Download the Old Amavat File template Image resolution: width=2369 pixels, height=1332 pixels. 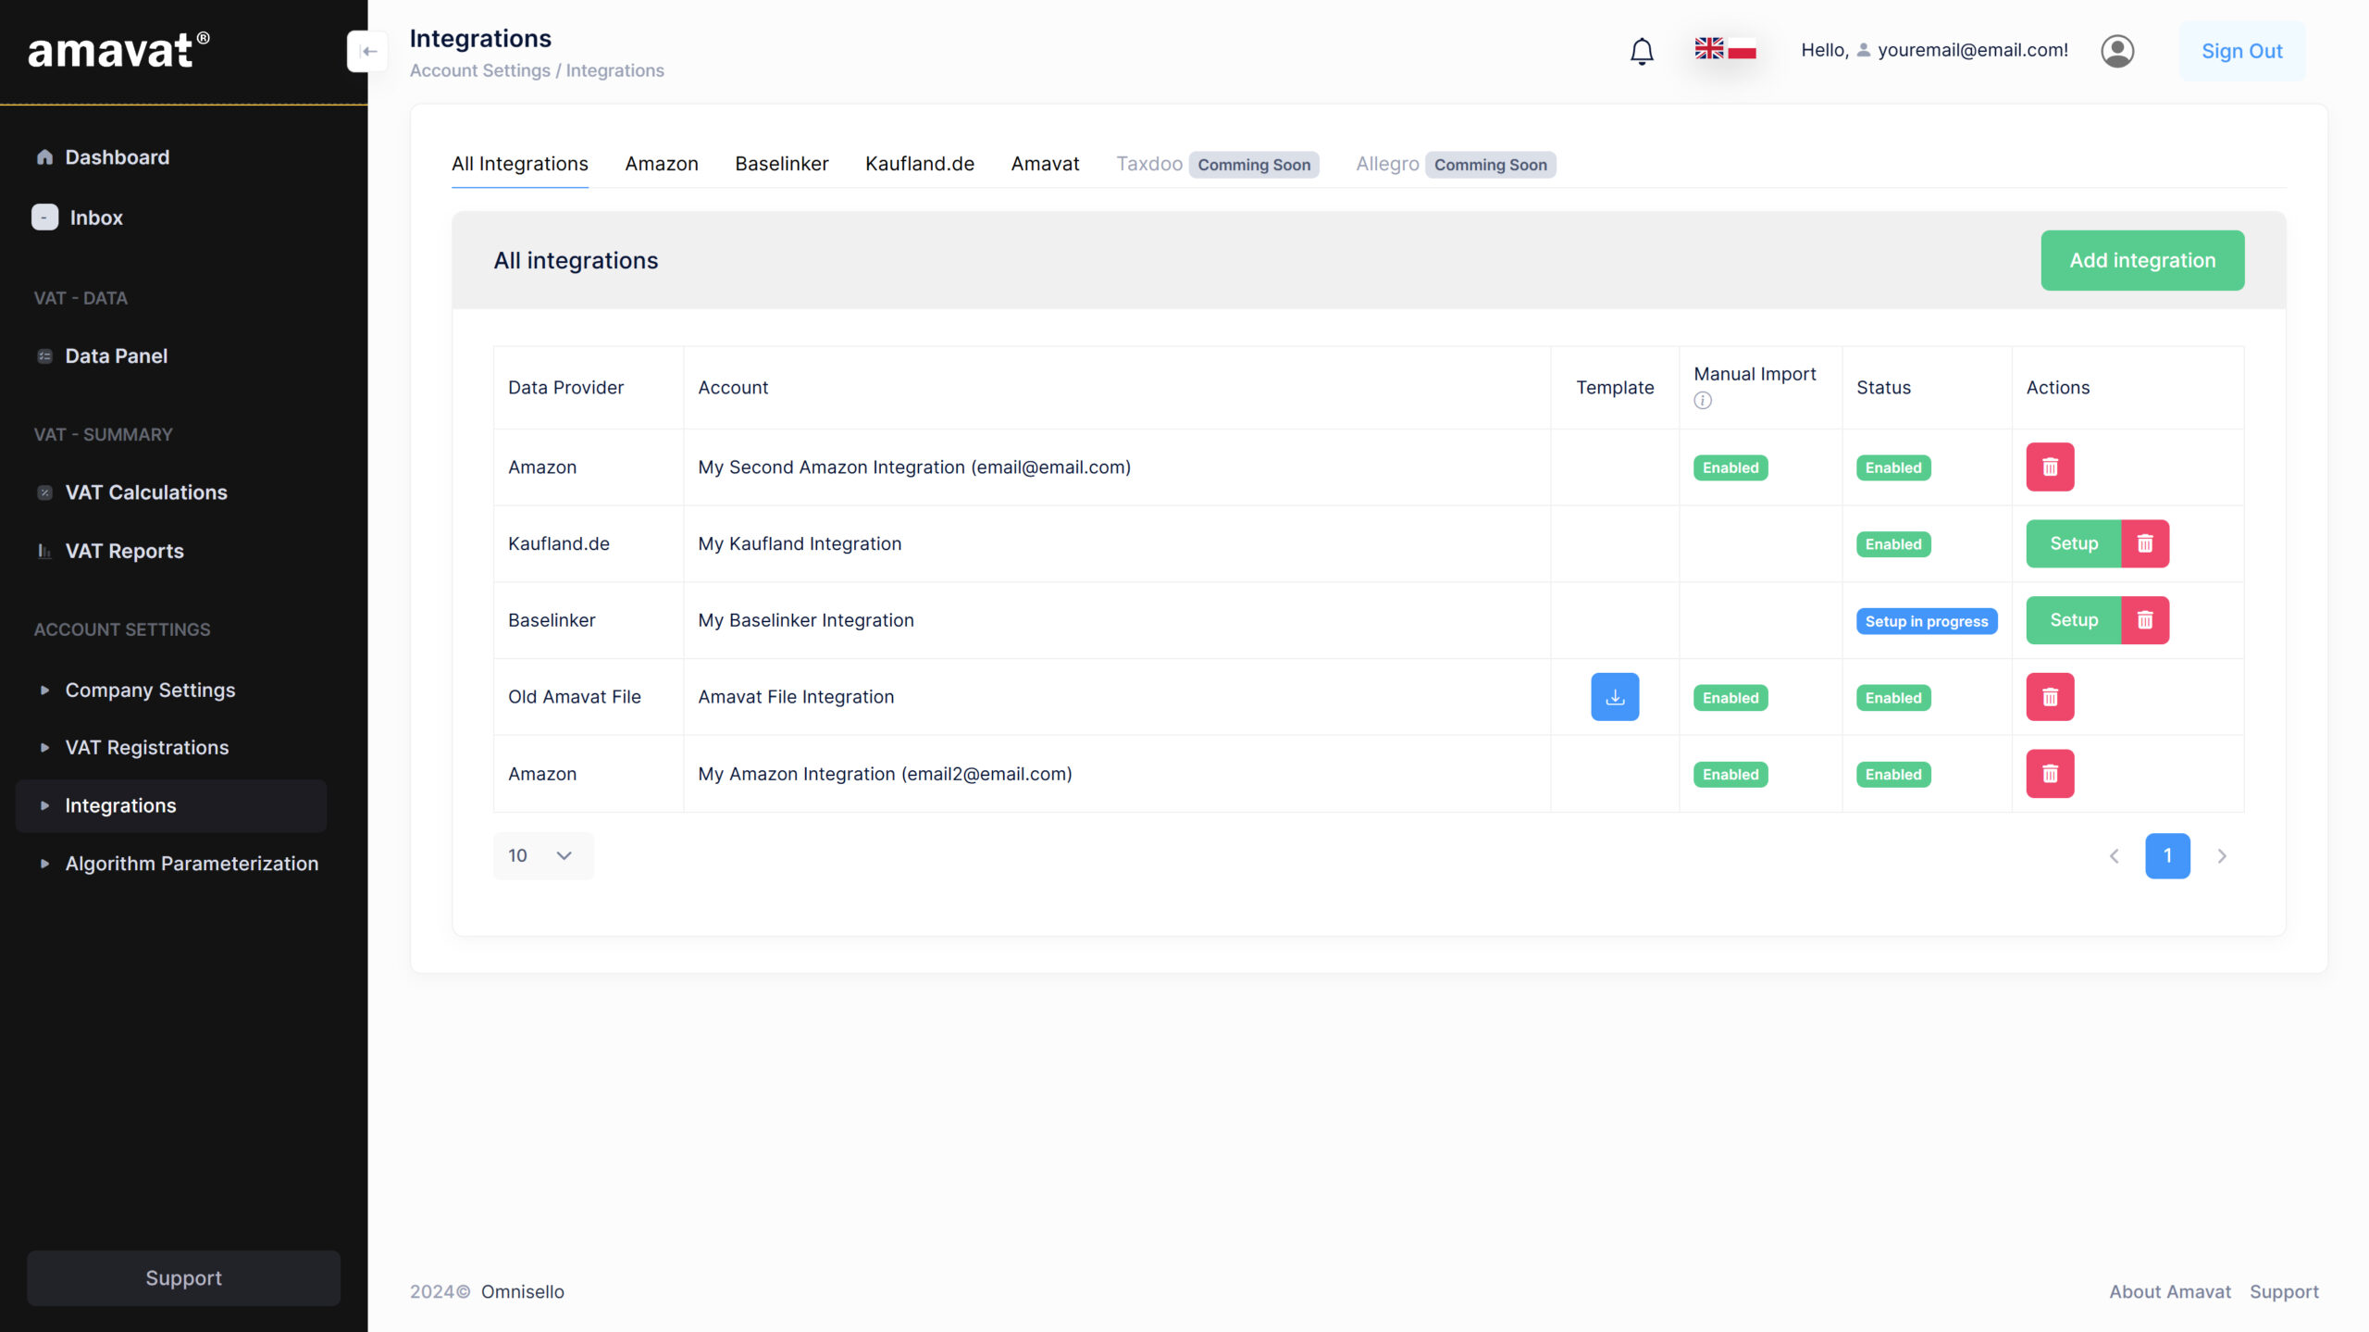click(x=1615, y=697)
